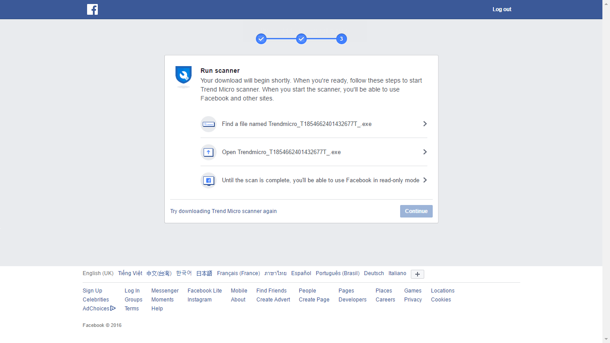Switch language to 한국어
This screenshot has width=610, height=343.
[x=184, y=273]
